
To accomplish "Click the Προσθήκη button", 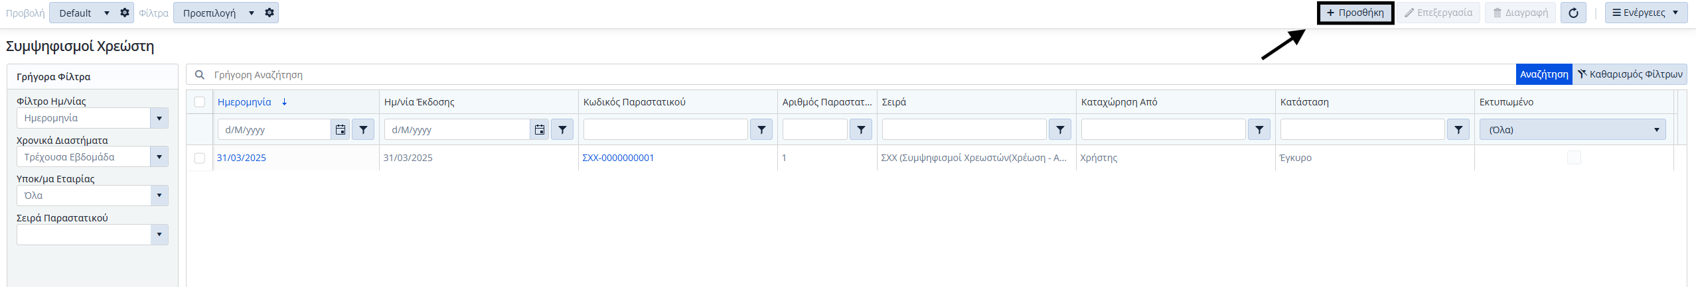I will (x=1355, y=13).
